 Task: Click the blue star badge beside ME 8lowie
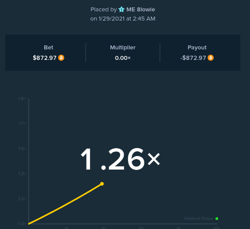coord(122,10)
